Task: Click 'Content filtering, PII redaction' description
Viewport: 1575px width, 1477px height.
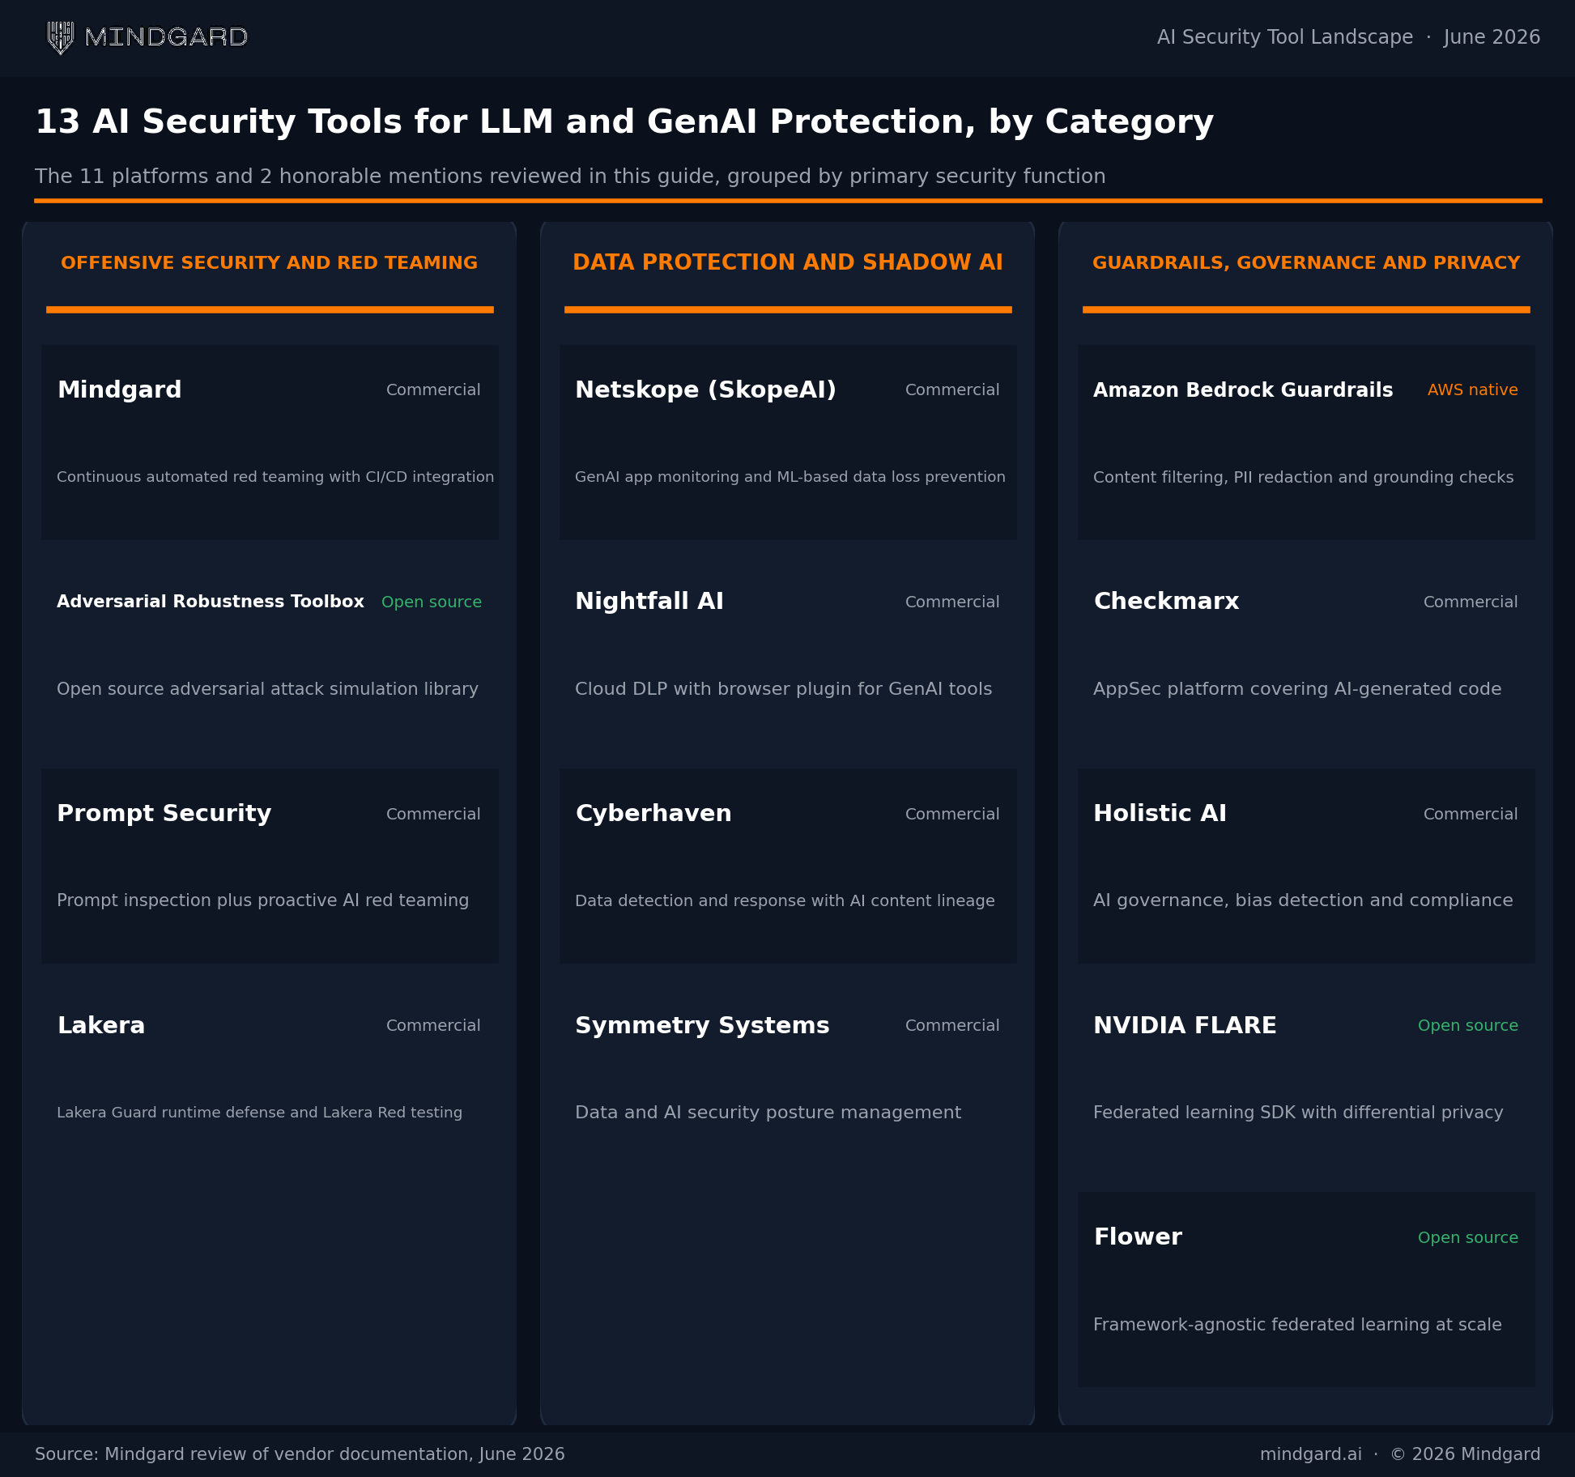Action: tap(1303, 477)
